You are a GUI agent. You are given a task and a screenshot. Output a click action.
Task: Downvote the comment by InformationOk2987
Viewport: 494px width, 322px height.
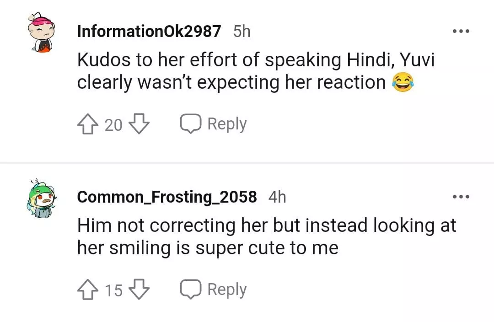(140, 124)
